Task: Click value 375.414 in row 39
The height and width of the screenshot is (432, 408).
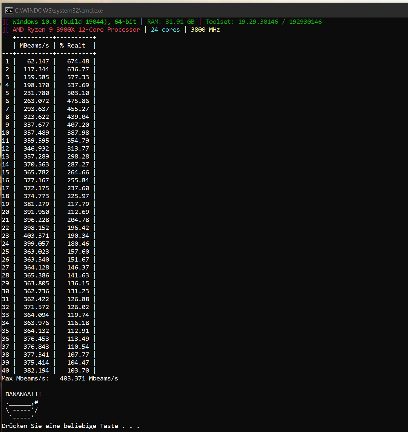Action: (x=36, y=363)
